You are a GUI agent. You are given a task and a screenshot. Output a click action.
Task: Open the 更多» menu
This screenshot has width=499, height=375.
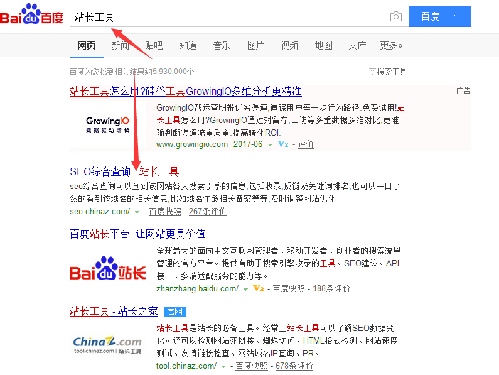pyautogui.click(x=391, y=46)
